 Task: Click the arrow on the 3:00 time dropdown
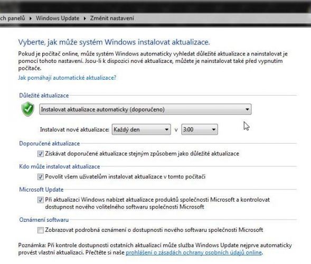point(214,129)
